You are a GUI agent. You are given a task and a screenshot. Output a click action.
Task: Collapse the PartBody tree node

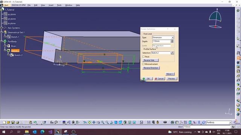[x=2, y=41]
